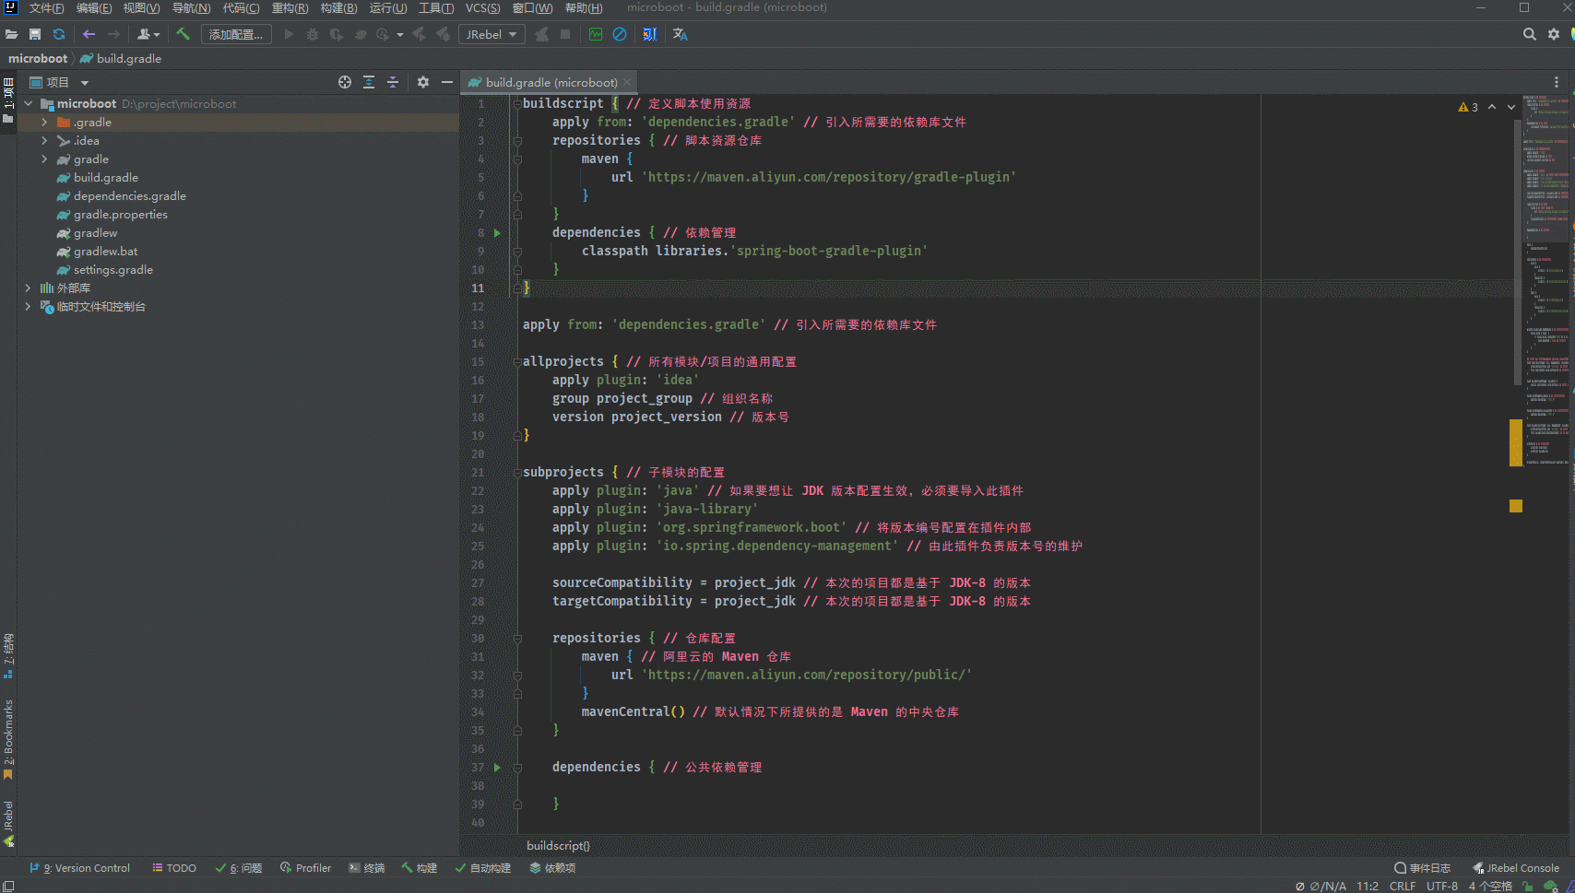Open the 事件日志 event log
The width and height of the screenshot is (1575, 893).
tap(1423, 868)
